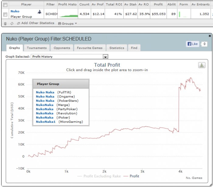Toggle the select-all header checkbox
This screenshot has height=187, width=213.
coord(5,5)
